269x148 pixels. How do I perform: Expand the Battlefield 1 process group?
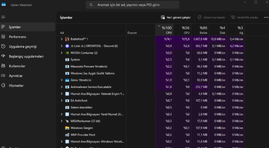coord(62,39)
